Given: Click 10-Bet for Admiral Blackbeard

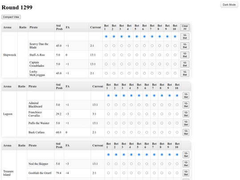Looking at the screenshot, I should pos(186,105).
